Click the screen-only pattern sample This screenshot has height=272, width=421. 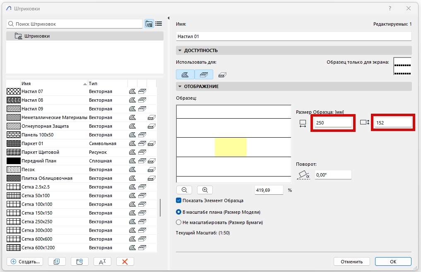tap(402, 66)
